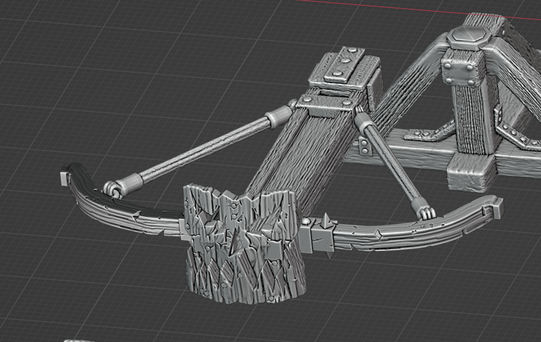Click the claw hook on right bow limb
The image size is (541, 342).
click(x=425, y=213)
